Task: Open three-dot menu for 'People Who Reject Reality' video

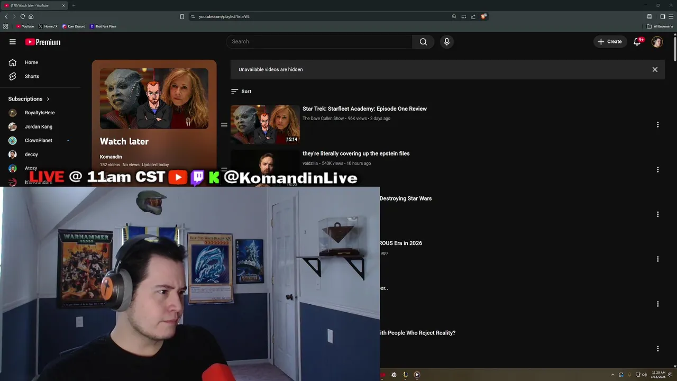Action: coord(658,349)
